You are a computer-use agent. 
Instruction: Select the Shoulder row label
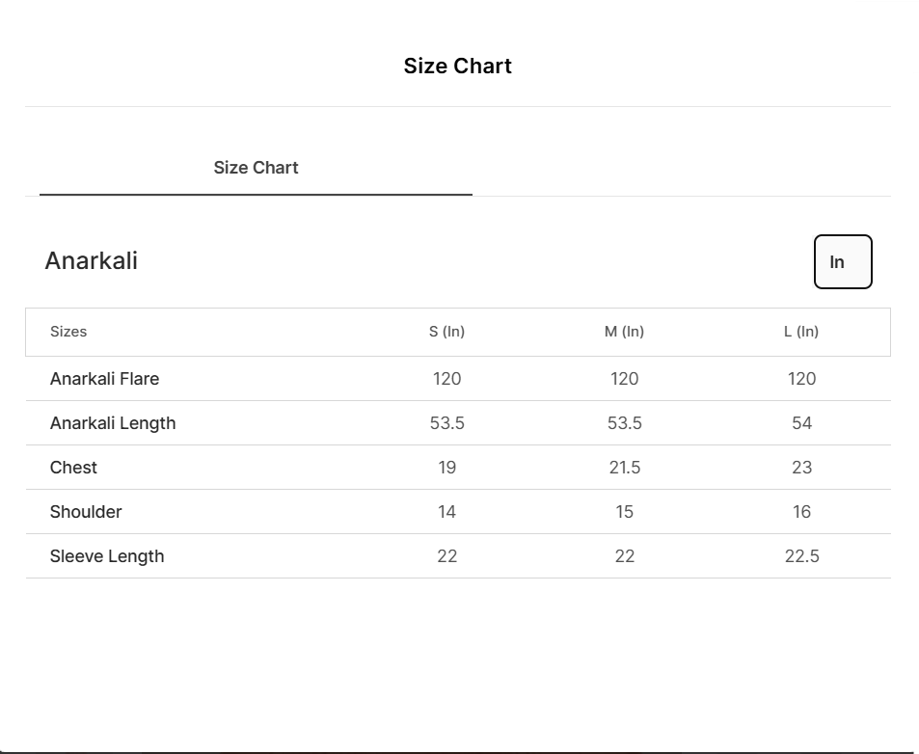(86, 512)
